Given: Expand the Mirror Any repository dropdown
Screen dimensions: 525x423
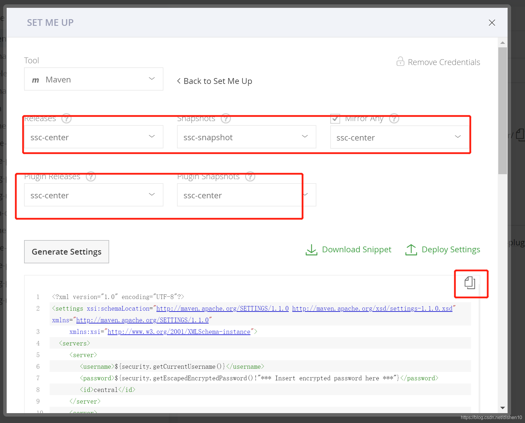Looking at the screenshot, I should point(399,137).
